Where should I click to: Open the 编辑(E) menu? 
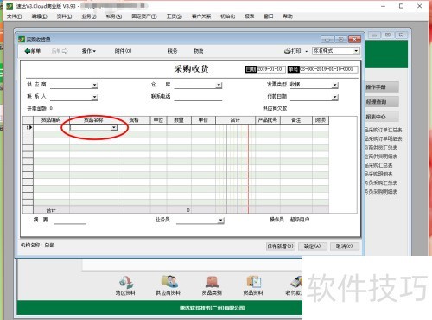pyautogui.click(x=40, y=16)
